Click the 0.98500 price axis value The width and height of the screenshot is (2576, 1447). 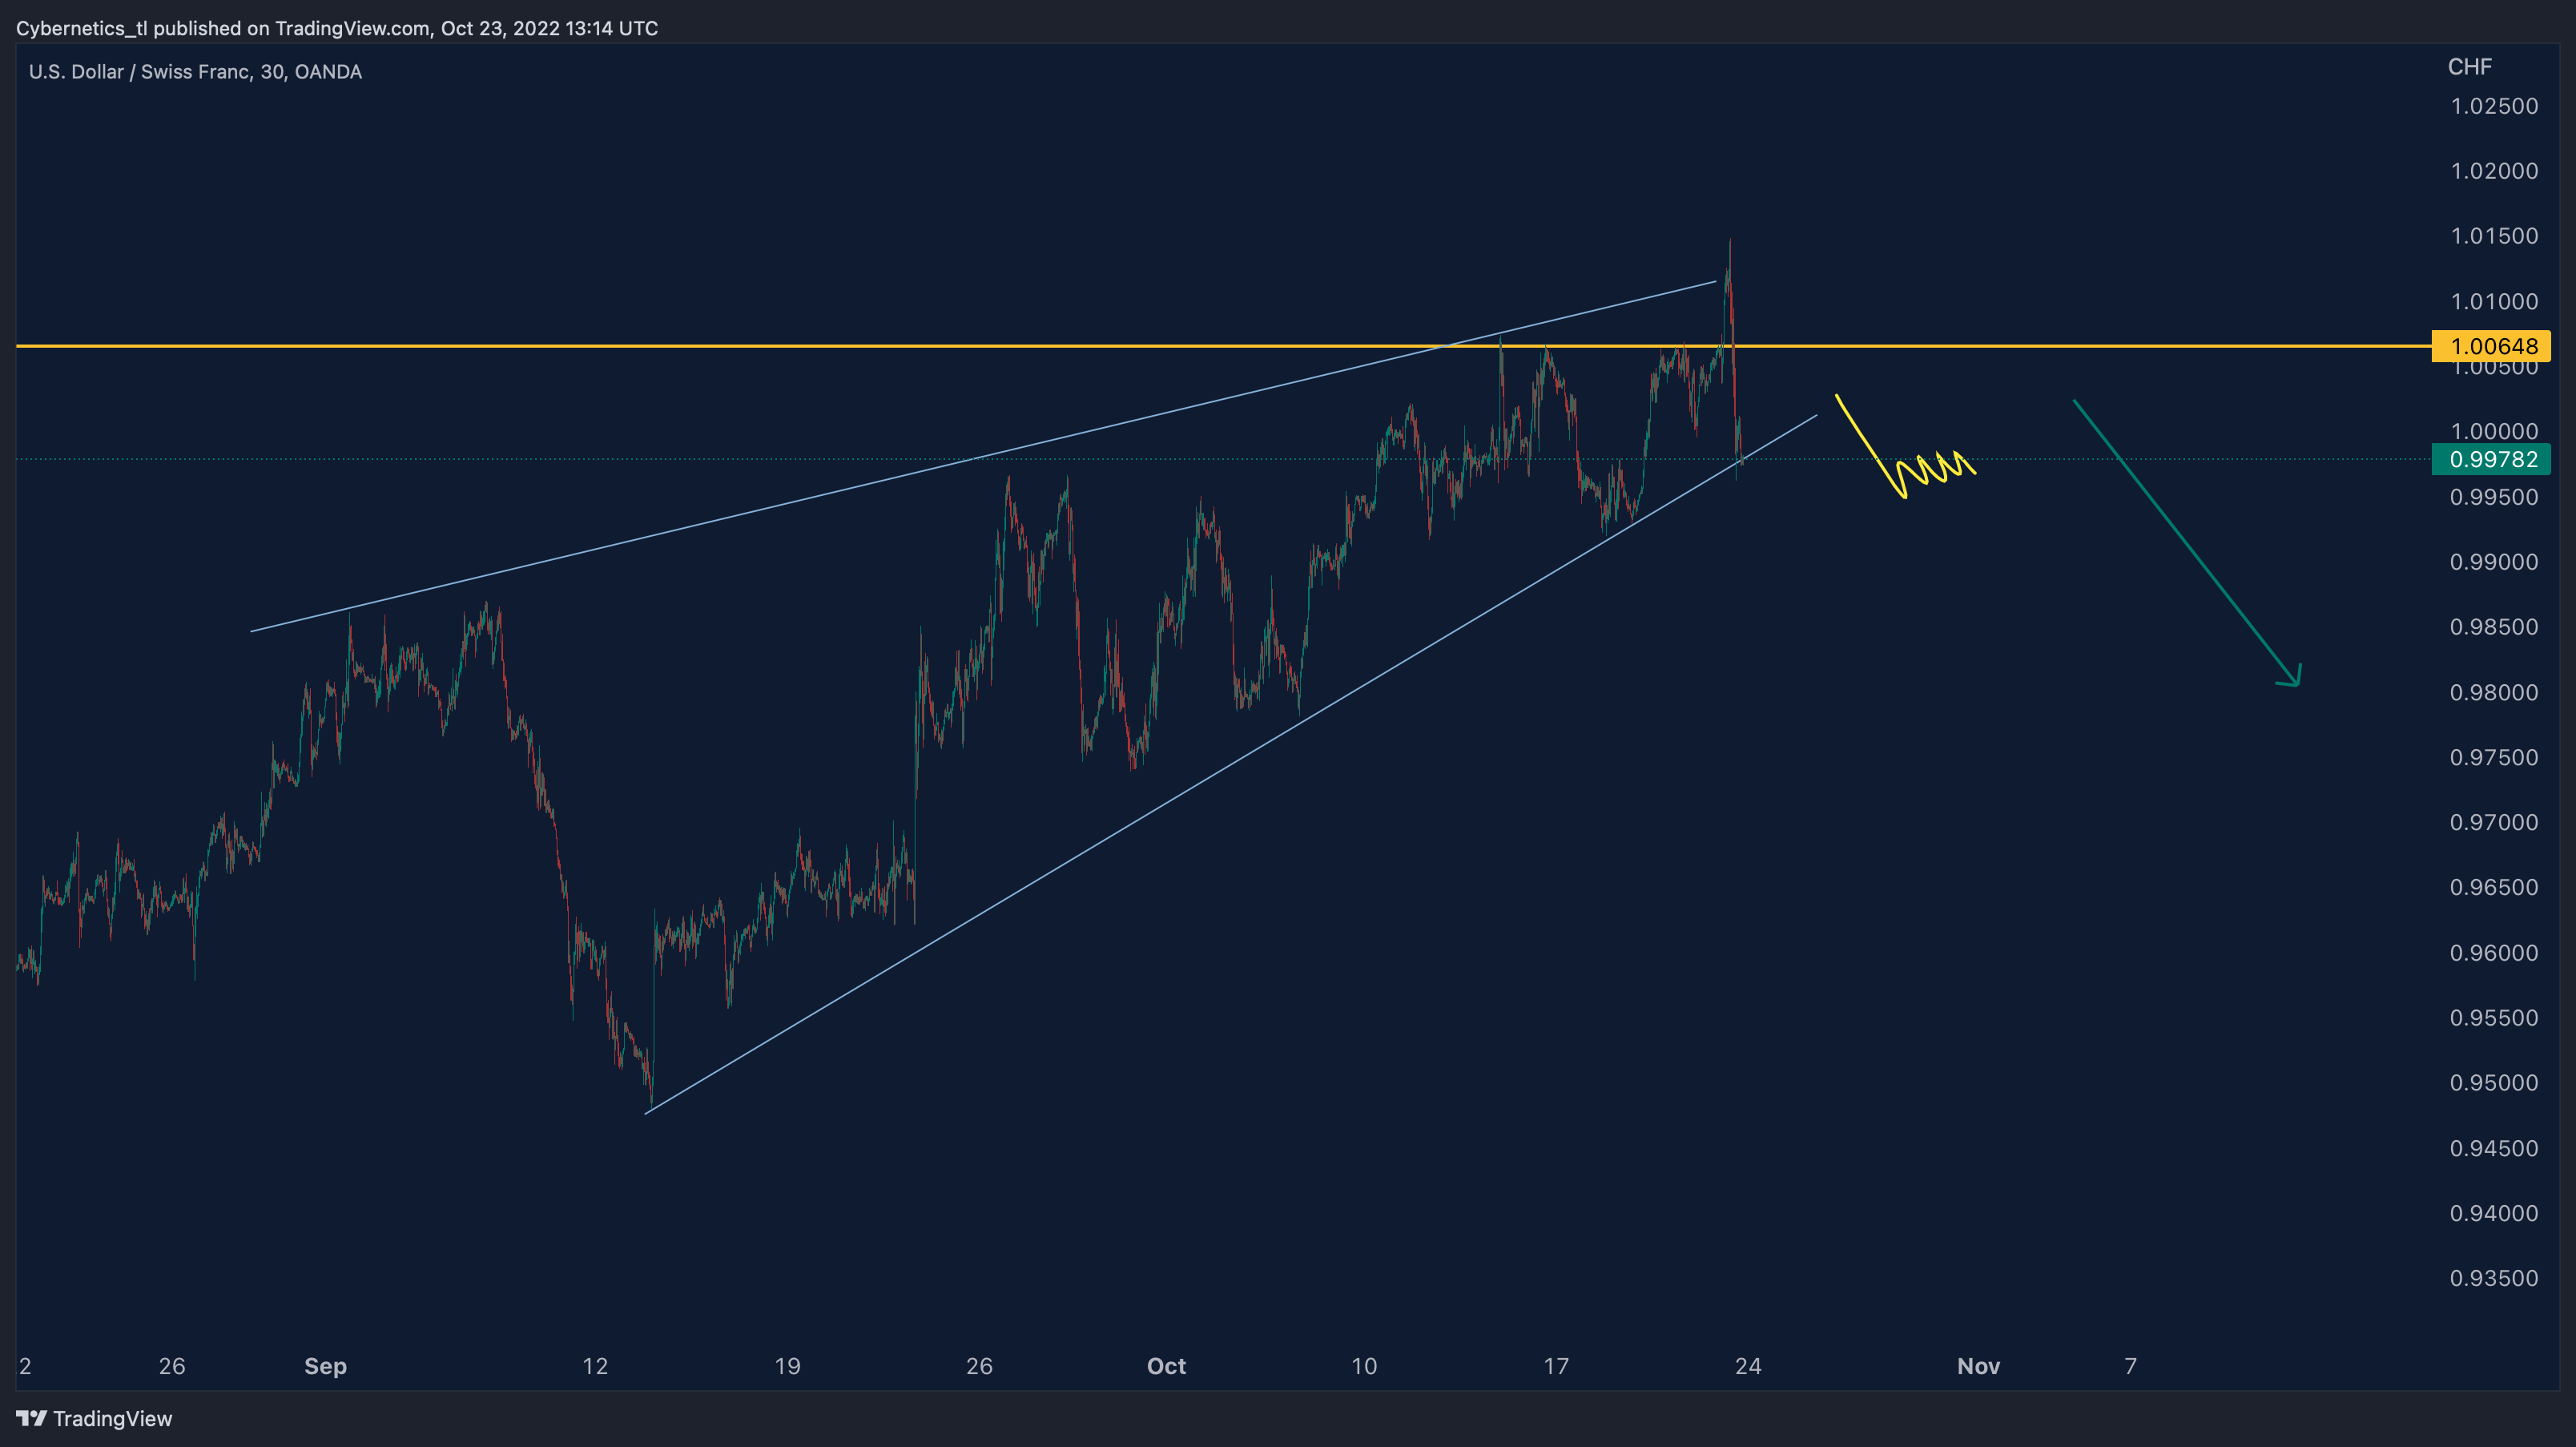pyautogui.click(x=2493, y=627)
